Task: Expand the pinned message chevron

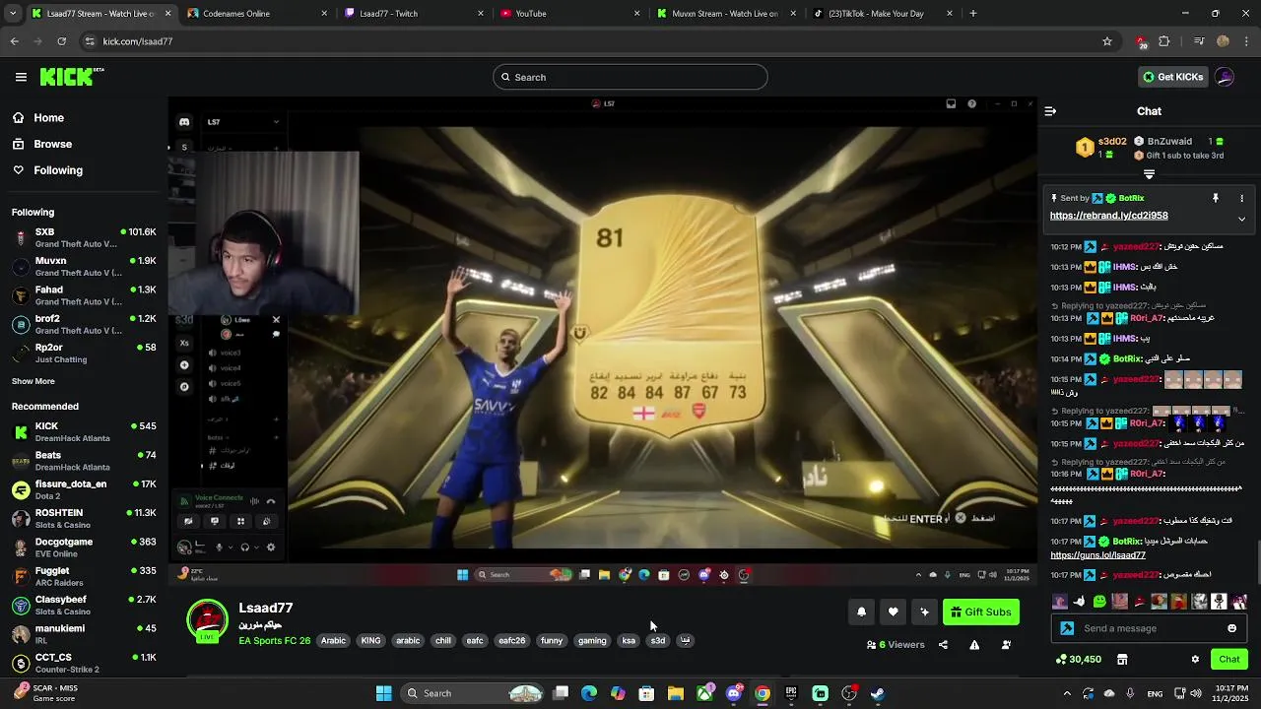Action: pos(1241,219)
